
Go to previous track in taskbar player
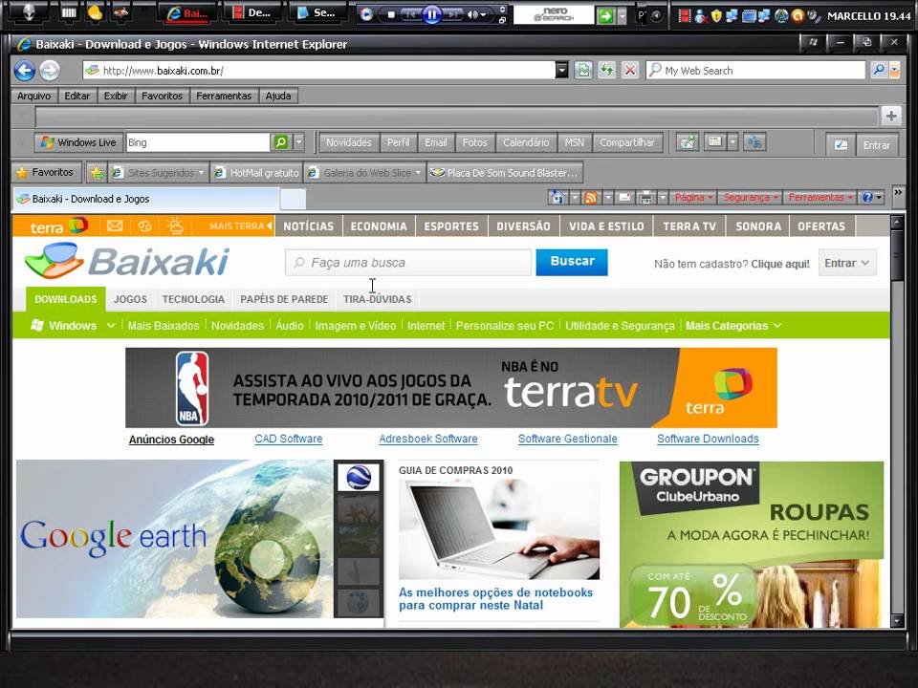click(x=411, y=14)
